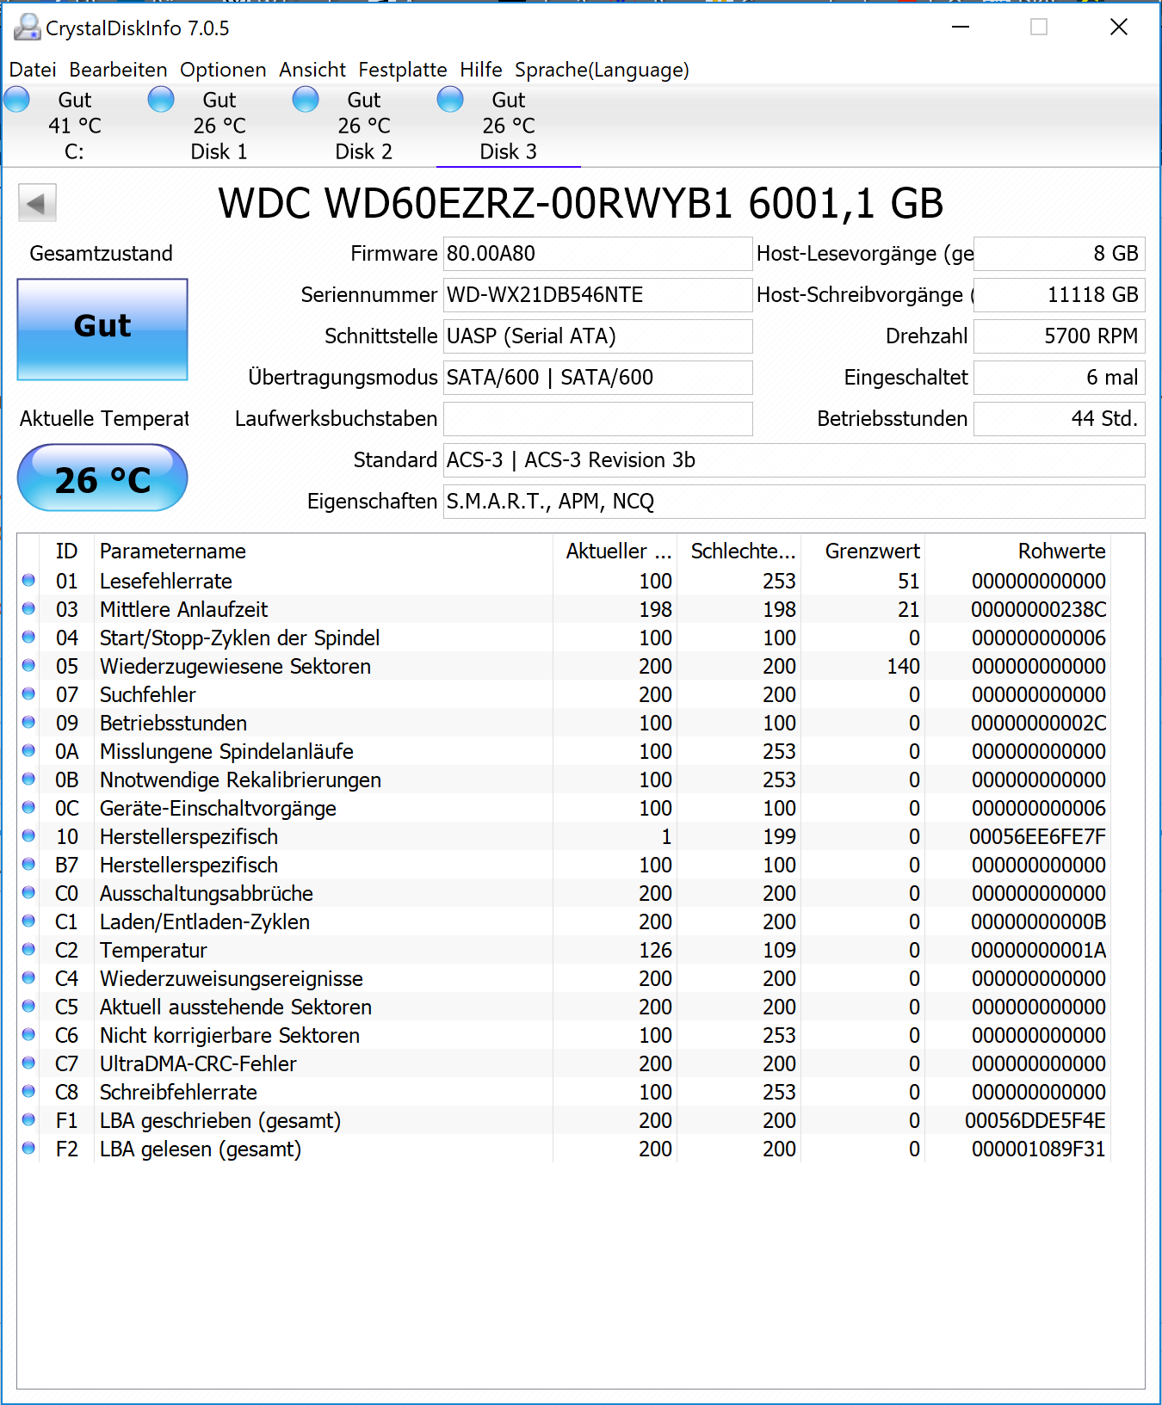
Task: Maximize the CrystalDiskInfo window
Action: tap(1039, 28)
